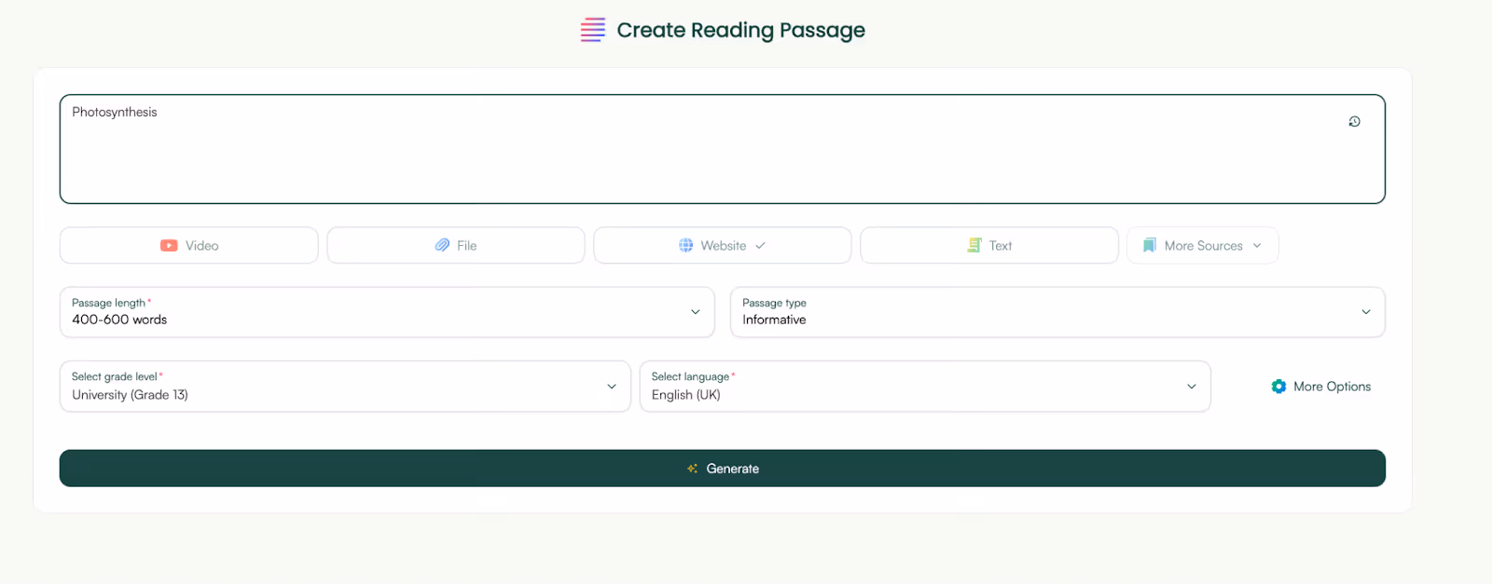This screenshot has height=584, width=1492.
Task: Click the "400-600 words" value
Action: coord(119,319)
